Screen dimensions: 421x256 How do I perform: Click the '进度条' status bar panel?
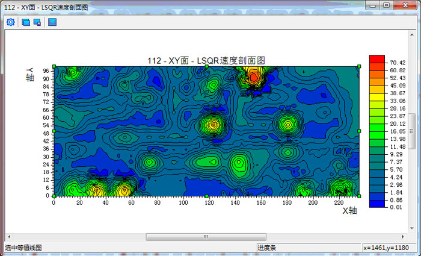(267, 248)
